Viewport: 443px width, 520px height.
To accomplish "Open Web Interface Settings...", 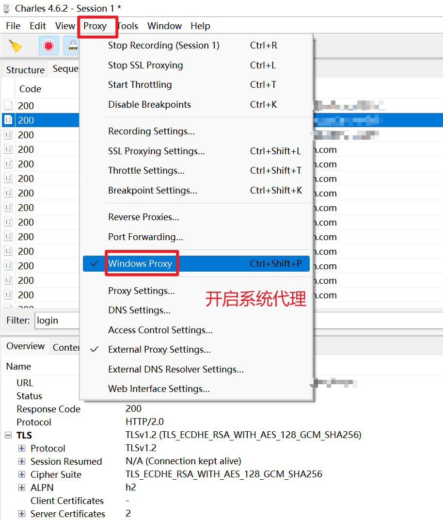I will (x=196, y=389).
